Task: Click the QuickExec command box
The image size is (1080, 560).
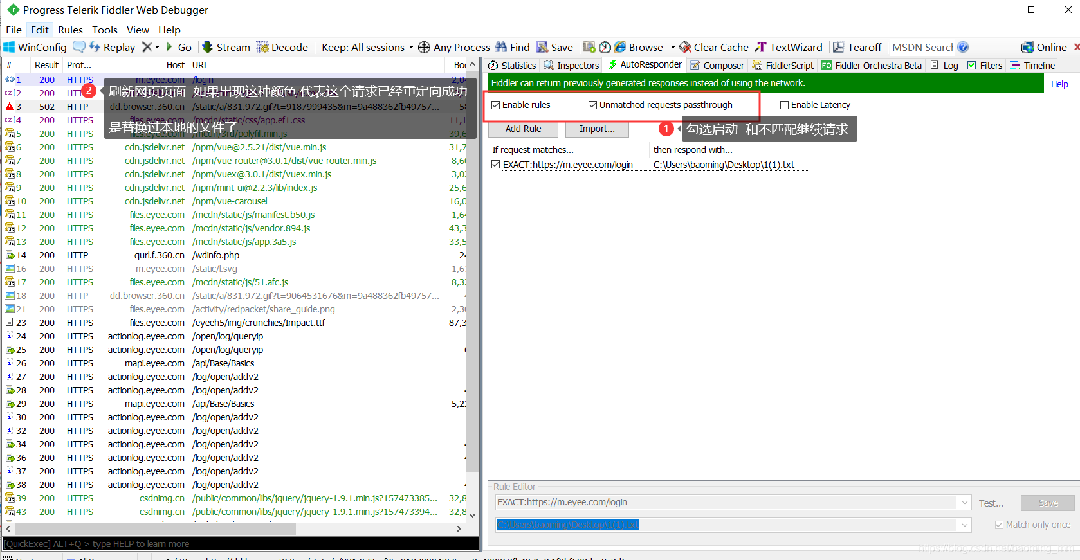Action: tap(240, 544)
